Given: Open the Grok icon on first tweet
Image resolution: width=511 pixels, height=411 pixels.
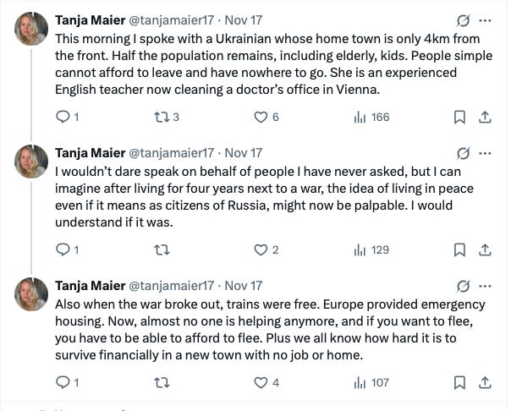Looking at the screenshot, I should pos(464,19).
